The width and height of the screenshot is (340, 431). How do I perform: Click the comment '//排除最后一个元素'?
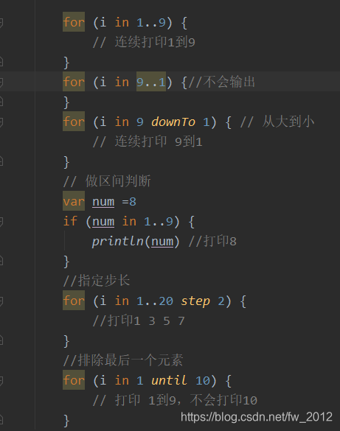point(123,360)
